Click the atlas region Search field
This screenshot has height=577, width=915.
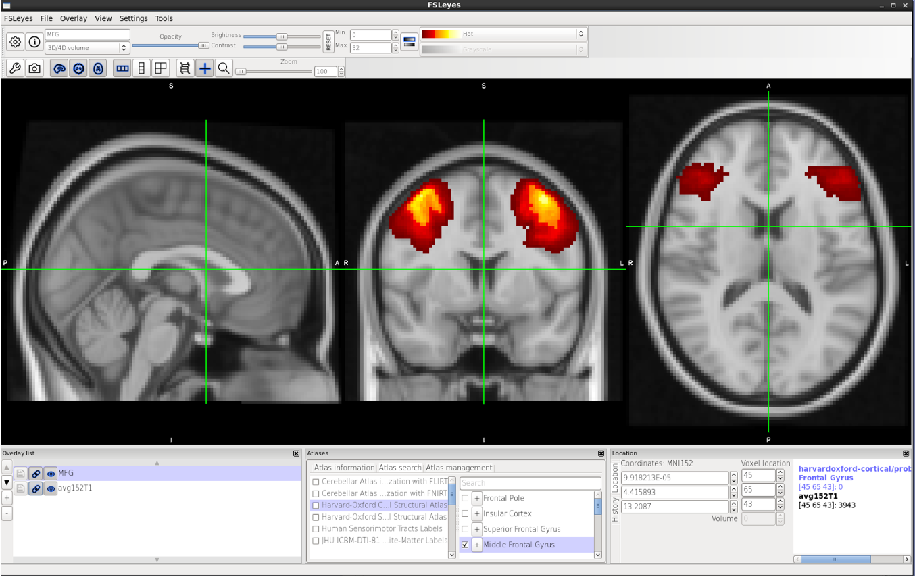click(x=530, y=483)
